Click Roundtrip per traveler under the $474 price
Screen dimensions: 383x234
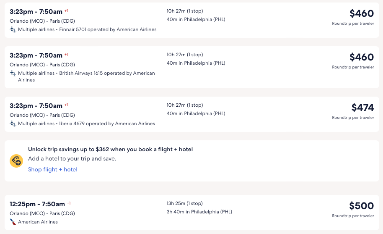(353, 118)
